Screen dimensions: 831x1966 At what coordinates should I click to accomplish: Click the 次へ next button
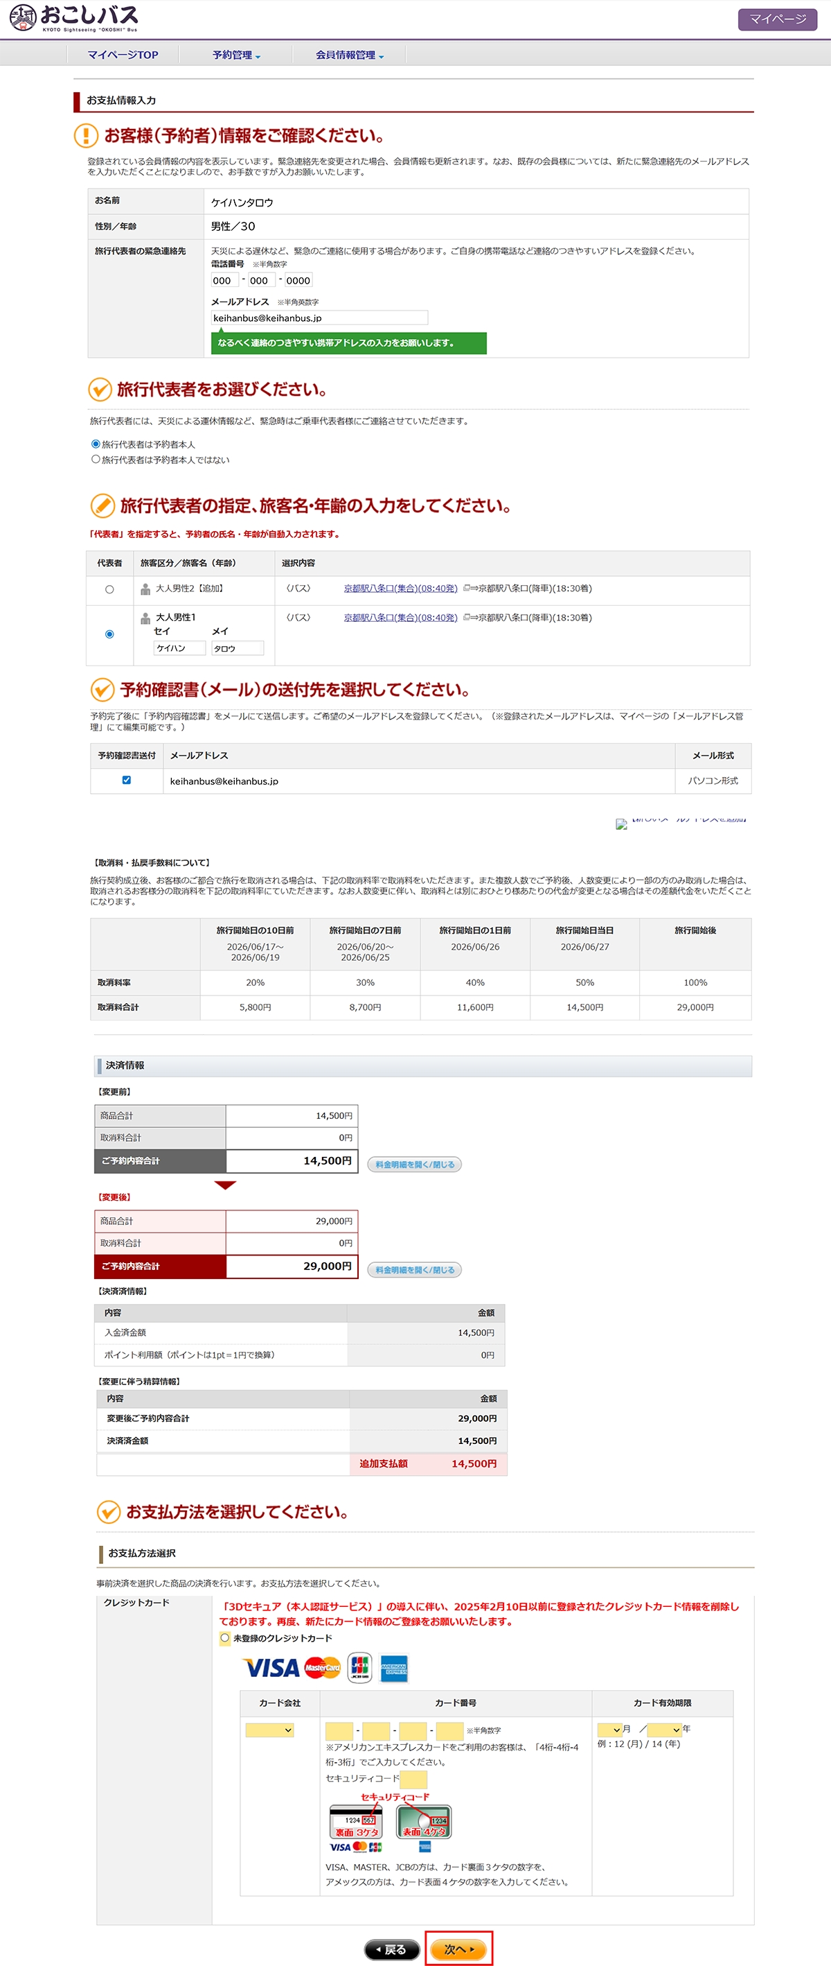(x=458, y=1949)
